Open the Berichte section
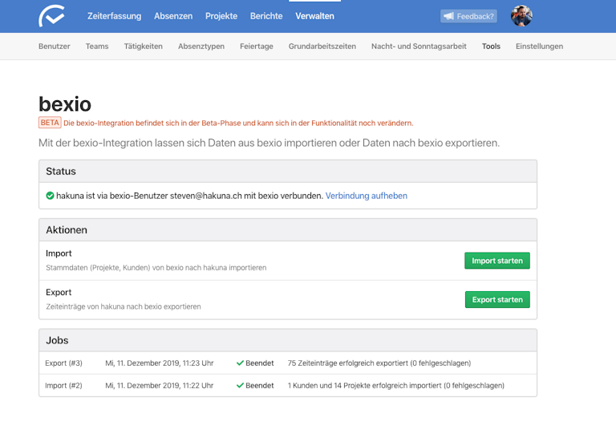The image size is (616, 442). click(x=266, y=16)
